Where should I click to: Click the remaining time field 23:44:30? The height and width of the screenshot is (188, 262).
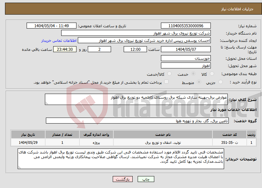point(65,49)
